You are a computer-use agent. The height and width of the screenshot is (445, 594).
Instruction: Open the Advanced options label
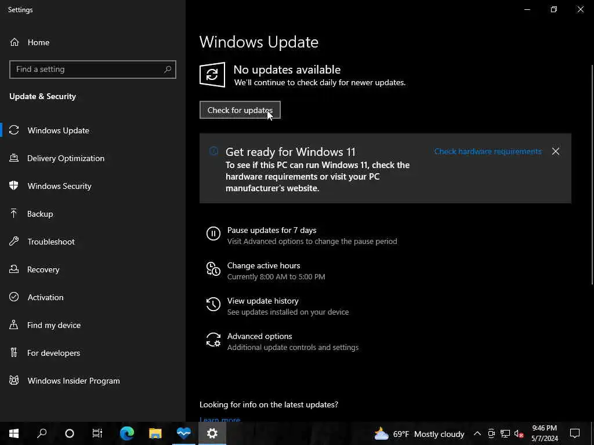click(x=259, y=336)
